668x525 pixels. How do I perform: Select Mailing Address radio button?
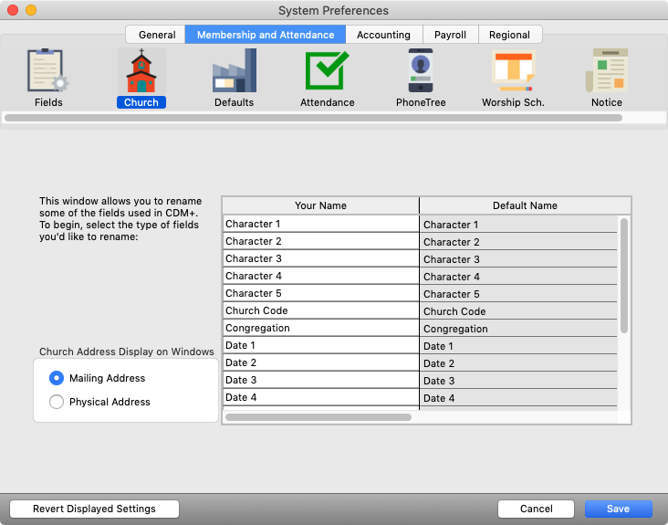pyautogui.click(x=57, y=378)
